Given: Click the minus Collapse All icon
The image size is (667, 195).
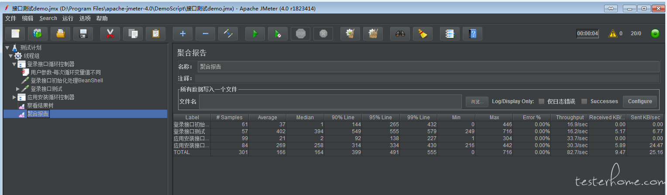Looking at the screenshot, I should [205, 34].
